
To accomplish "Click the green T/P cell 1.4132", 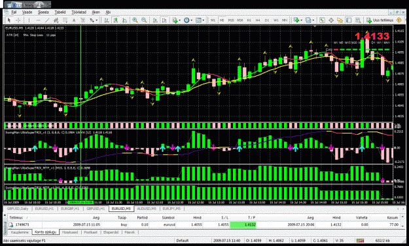I will click(x=243, y=224).
